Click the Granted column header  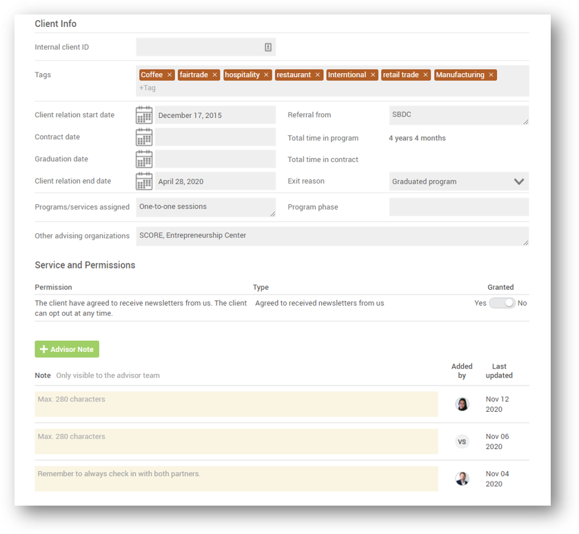point(500,287)
